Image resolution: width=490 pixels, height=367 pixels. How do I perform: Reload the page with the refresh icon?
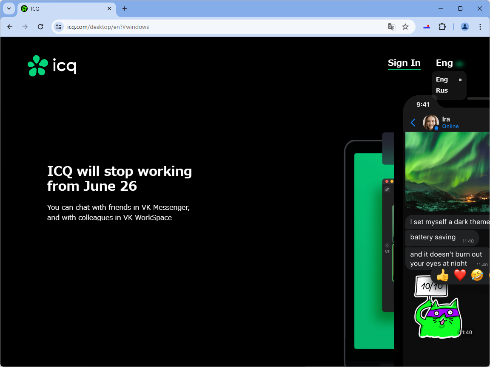(40, 26)
